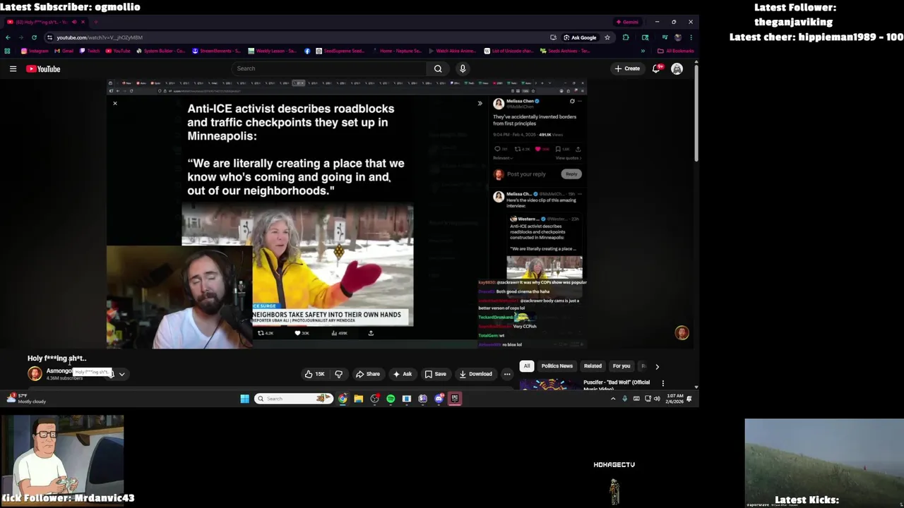
Task: Open YouTube notifications bell
Action: click(x=656, y=68)
